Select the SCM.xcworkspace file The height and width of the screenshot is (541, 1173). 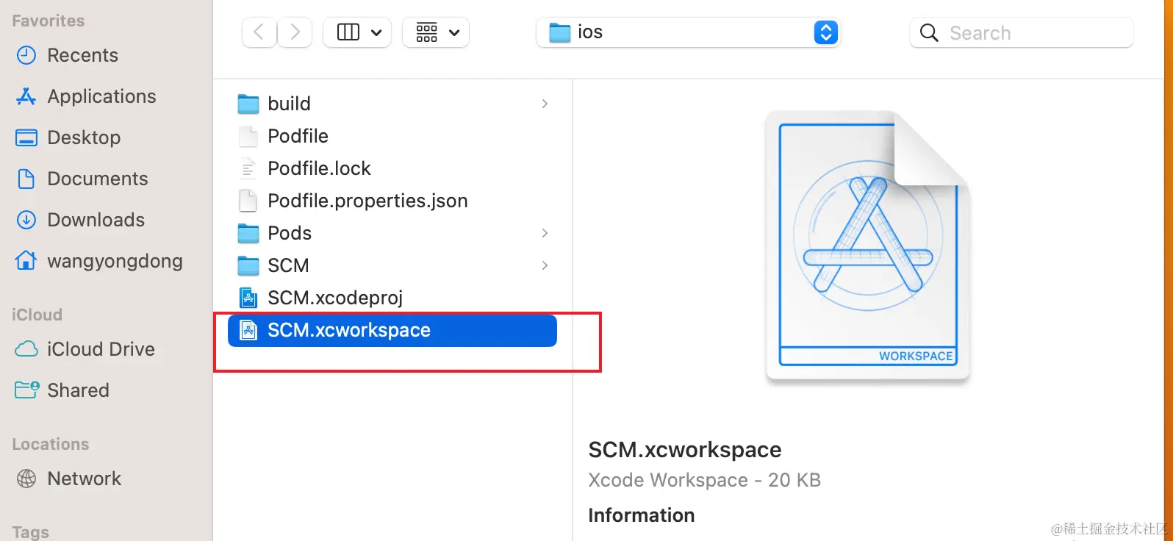392,330
